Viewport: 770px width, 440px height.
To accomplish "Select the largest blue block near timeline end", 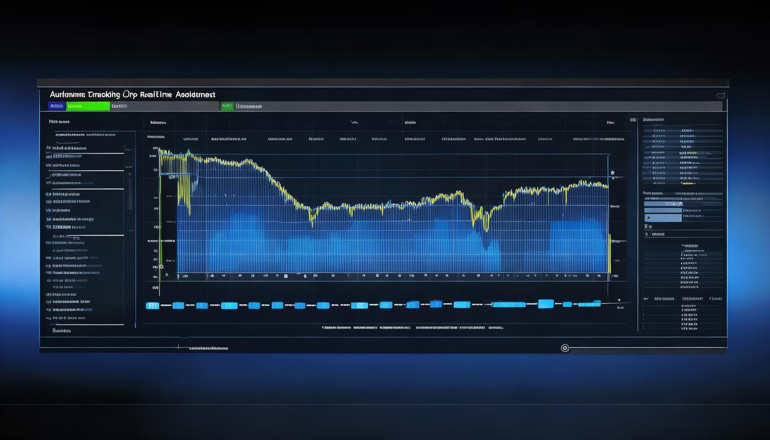I will (545, 304).
